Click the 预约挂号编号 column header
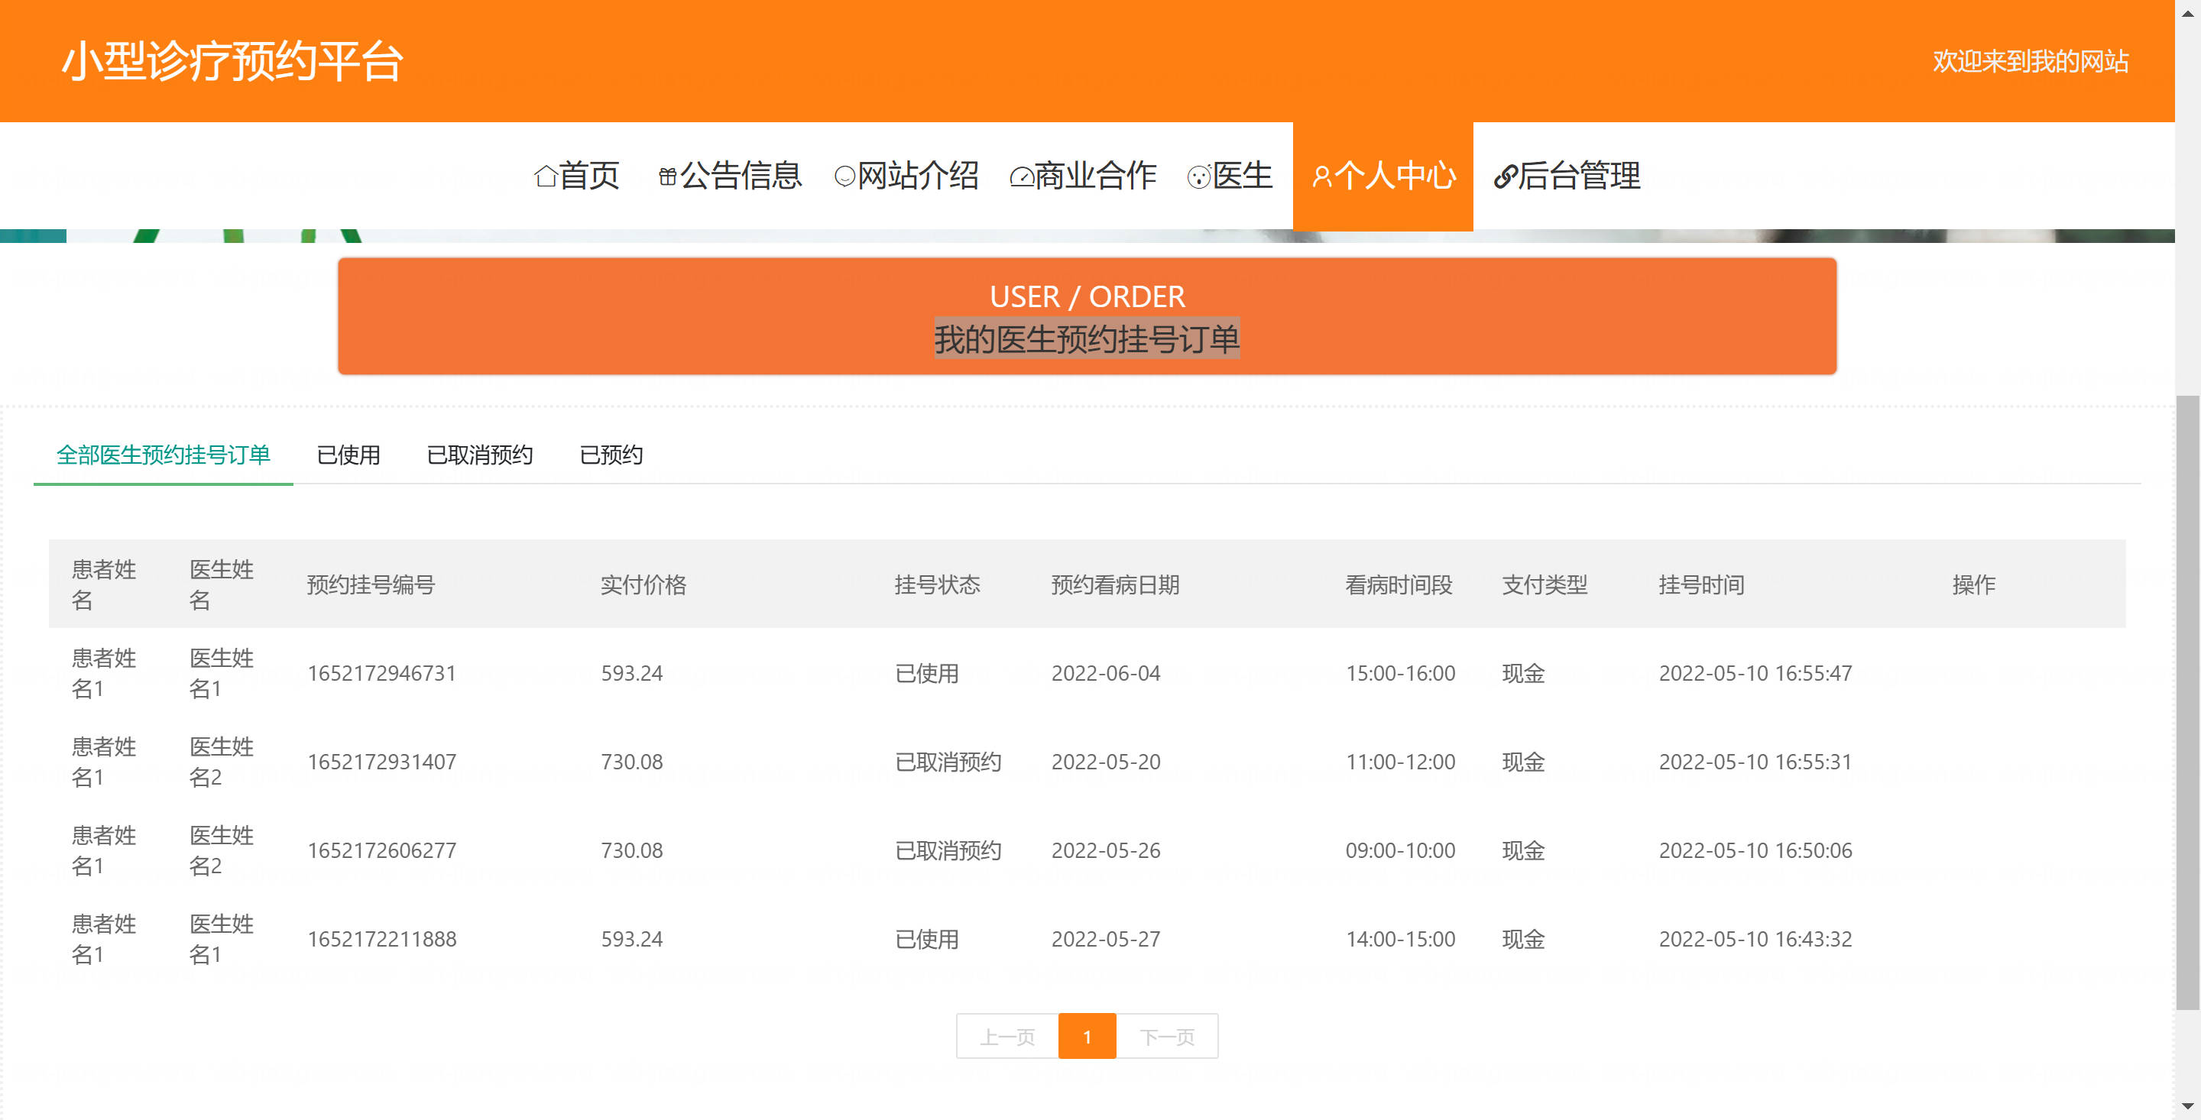The height and width of the screenshot is (1120, 2201). (371, 585)
